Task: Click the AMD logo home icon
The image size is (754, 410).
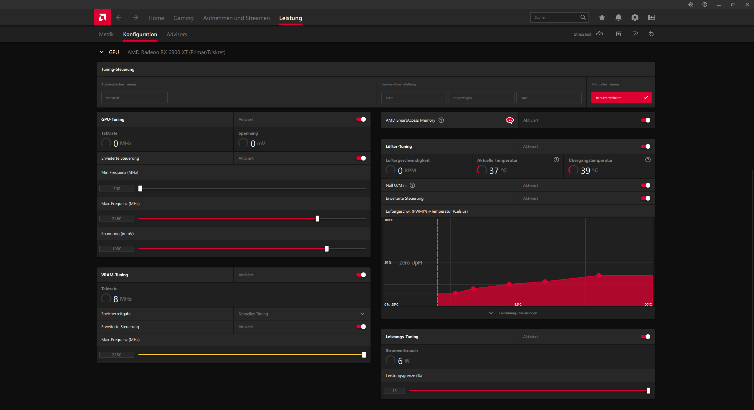Action: 102,17
